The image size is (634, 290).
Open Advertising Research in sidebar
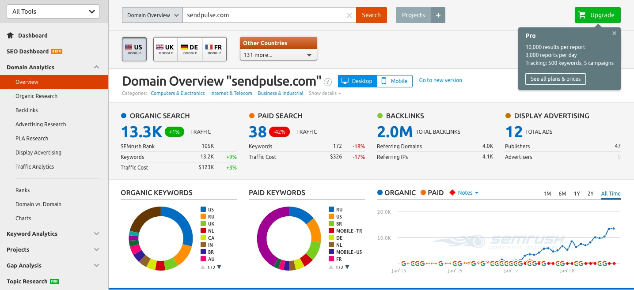pyautogui.click(x=41, y=124)
